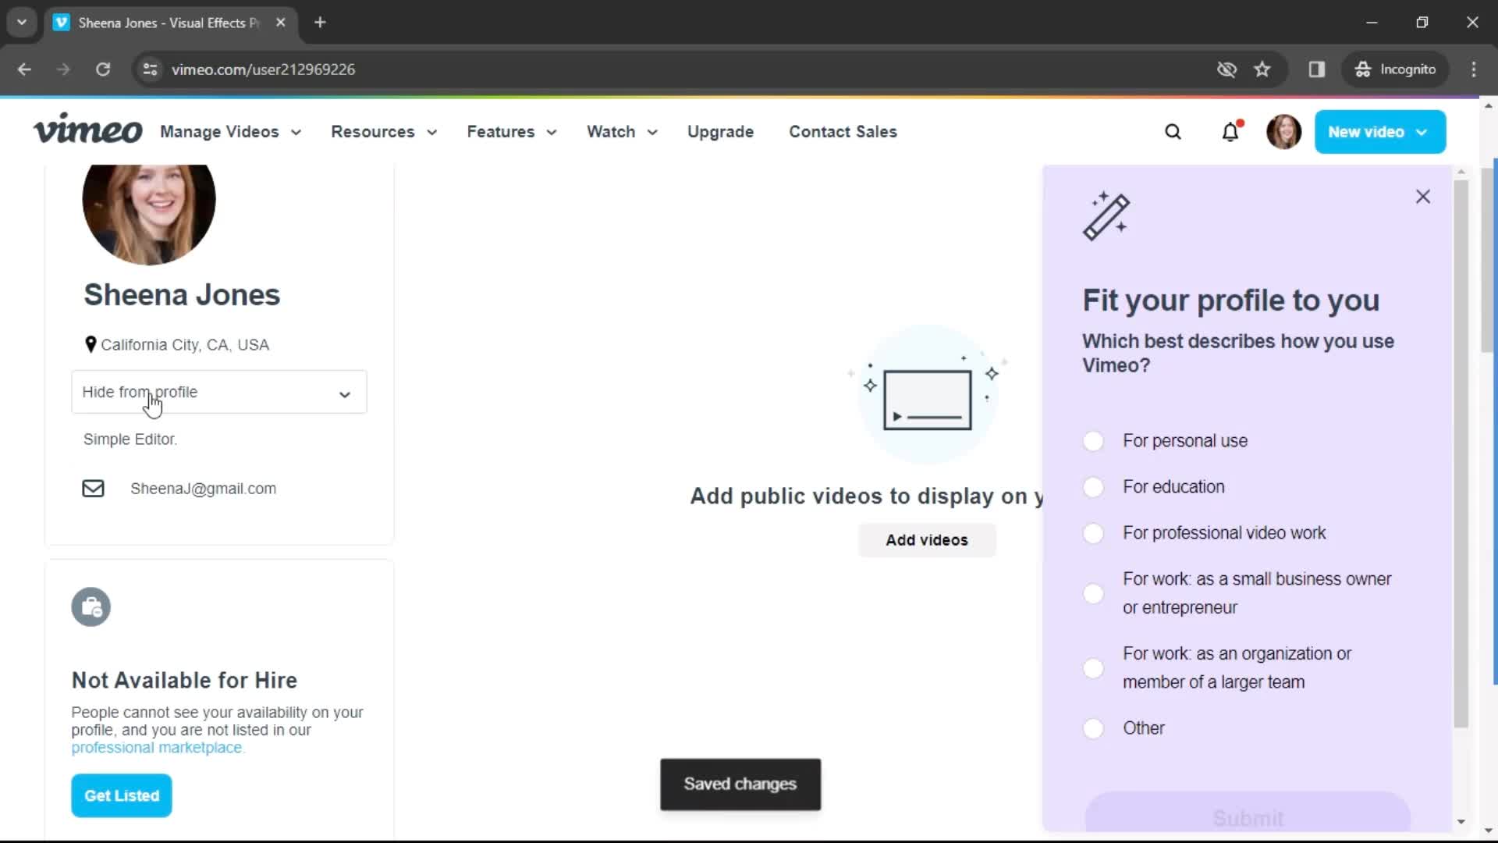Viewport: 1498px width, 843px height.
Task: Click the Add videos button
Action: [927, 539]
